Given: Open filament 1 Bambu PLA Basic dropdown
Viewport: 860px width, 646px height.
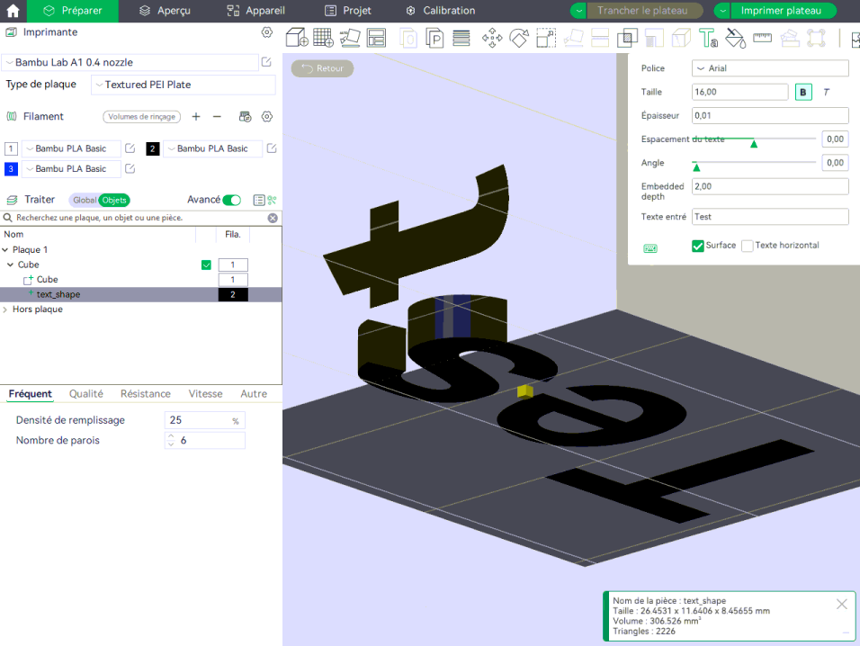Looking at the screenshot, I should coord(71,148).
